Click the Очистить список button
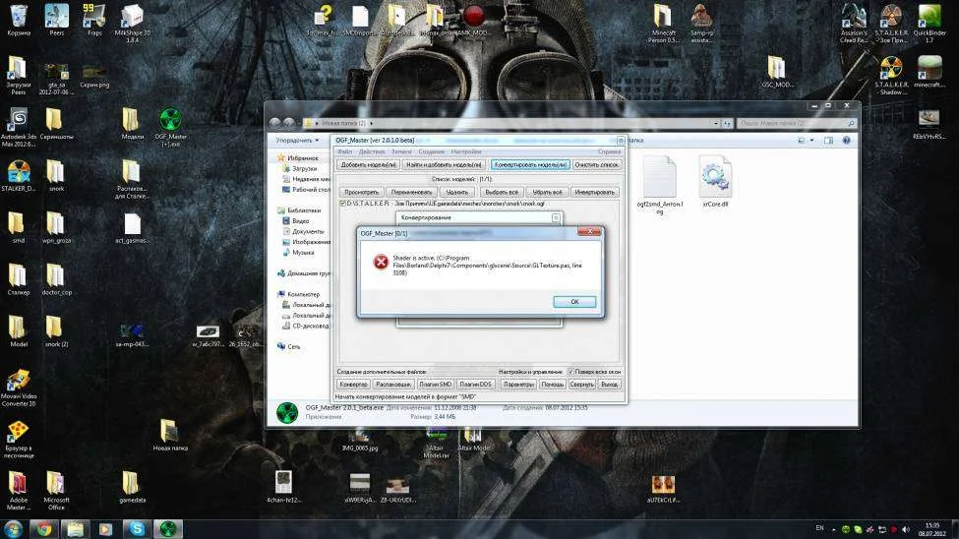 click(x=597, y=164)
